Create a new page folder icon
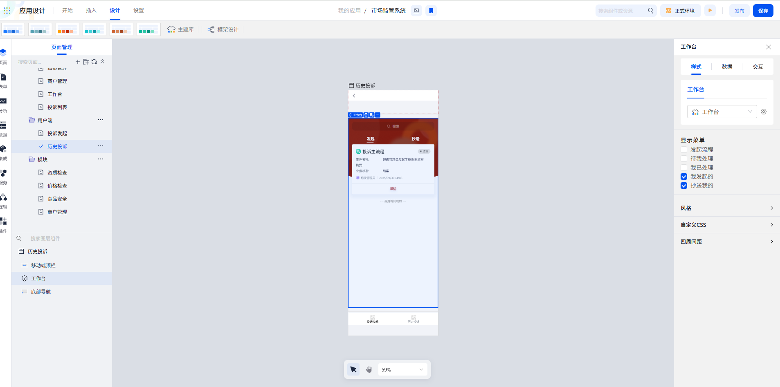Image resolution: width=780 pixels, height=387 pixels. point(86,62)
